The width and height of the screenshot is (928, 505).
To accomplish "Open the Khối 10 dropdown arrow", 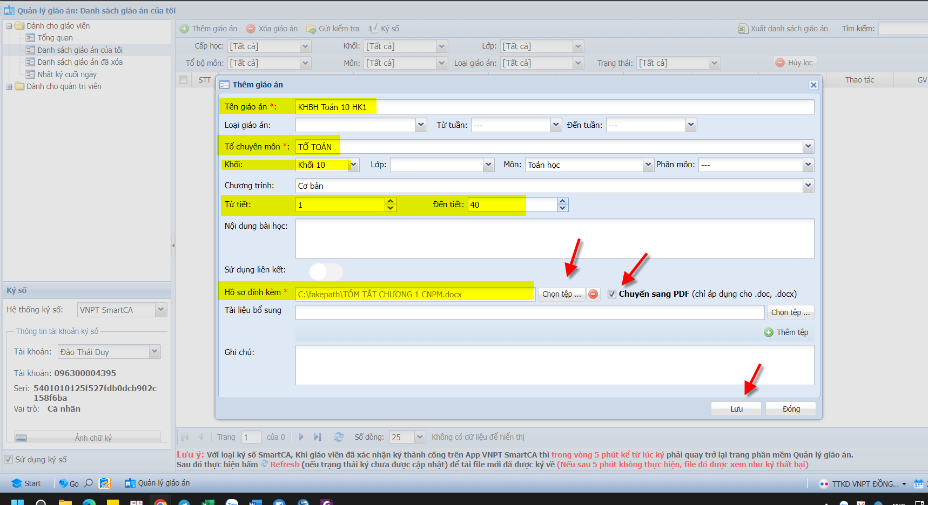I will point(354,165).
